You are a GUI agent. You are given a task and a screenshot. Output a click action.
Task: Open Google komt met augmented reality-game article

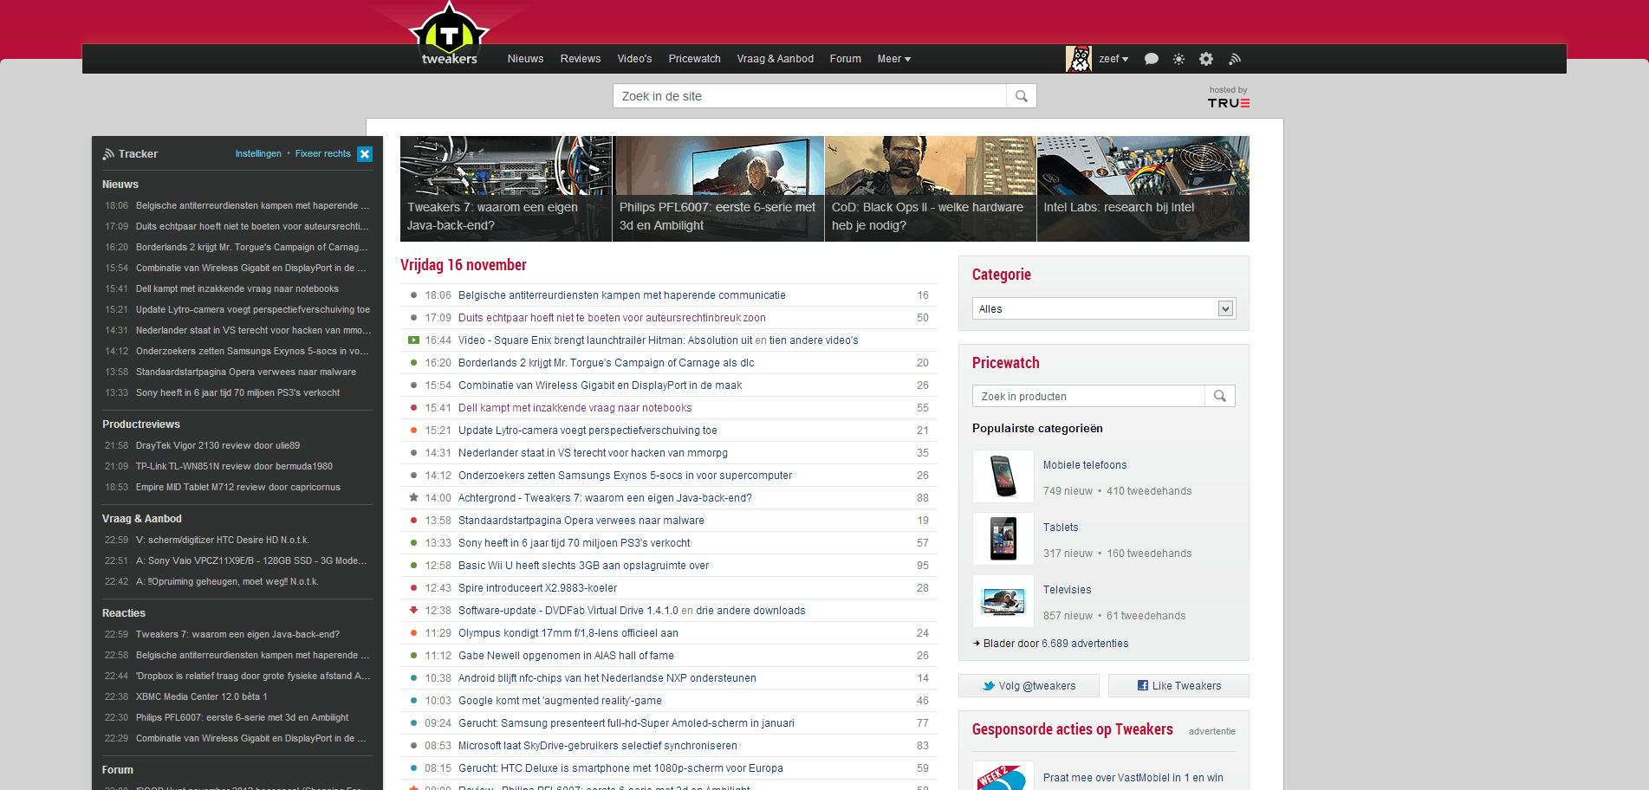pyautogui.click(x=560, y=701)
